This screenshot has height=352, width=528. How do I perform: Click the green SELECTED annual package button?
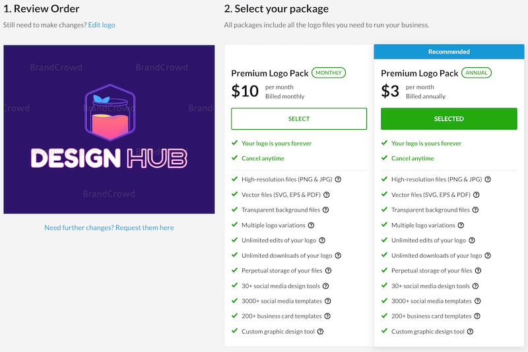click(x=449, y=119)
